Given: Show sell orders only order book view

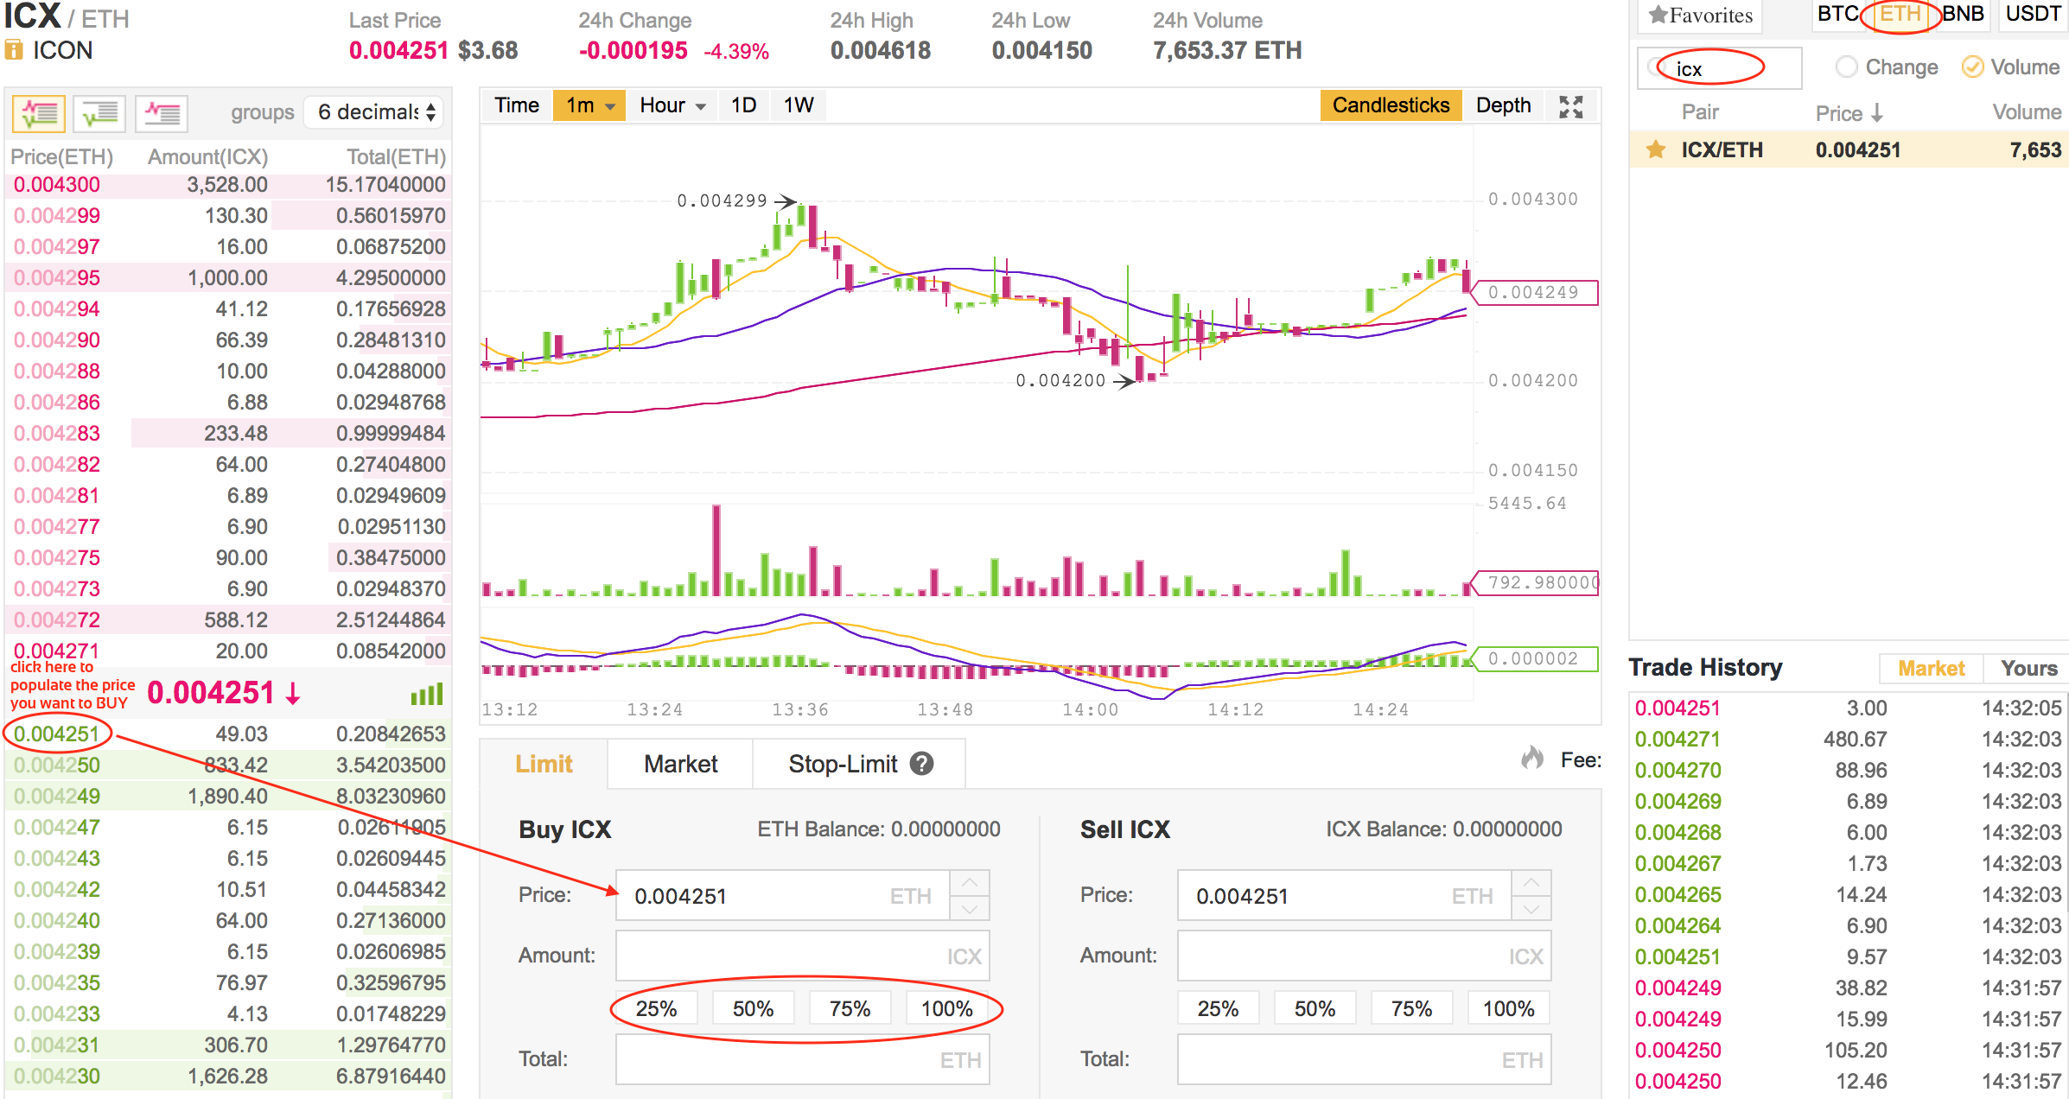Looking at the screenshot, I should coord(162,113).
